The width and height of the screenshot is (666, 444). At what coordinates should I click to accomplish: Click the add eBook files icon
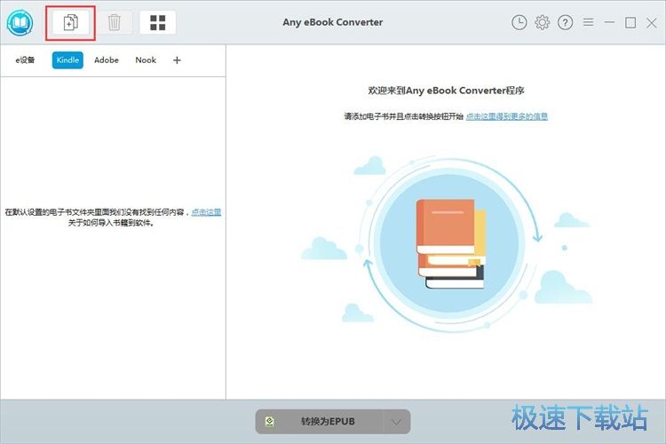point(71,22)
